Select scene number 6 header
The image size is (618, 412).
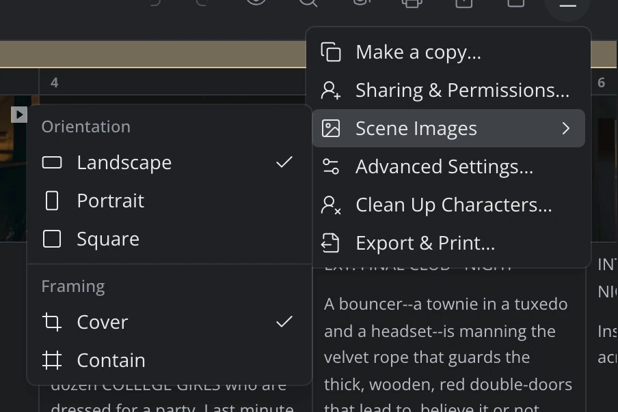click(601, 83)
